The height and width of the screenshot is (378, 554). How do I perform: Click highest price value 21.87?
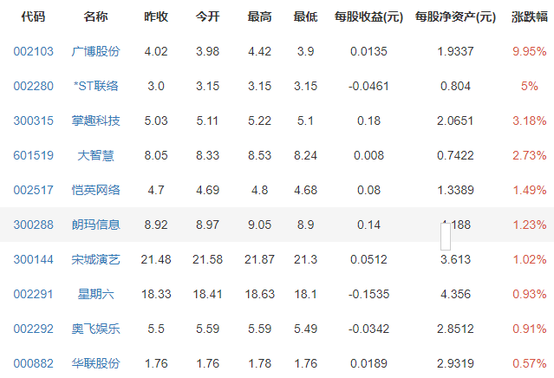click(260, 259)
